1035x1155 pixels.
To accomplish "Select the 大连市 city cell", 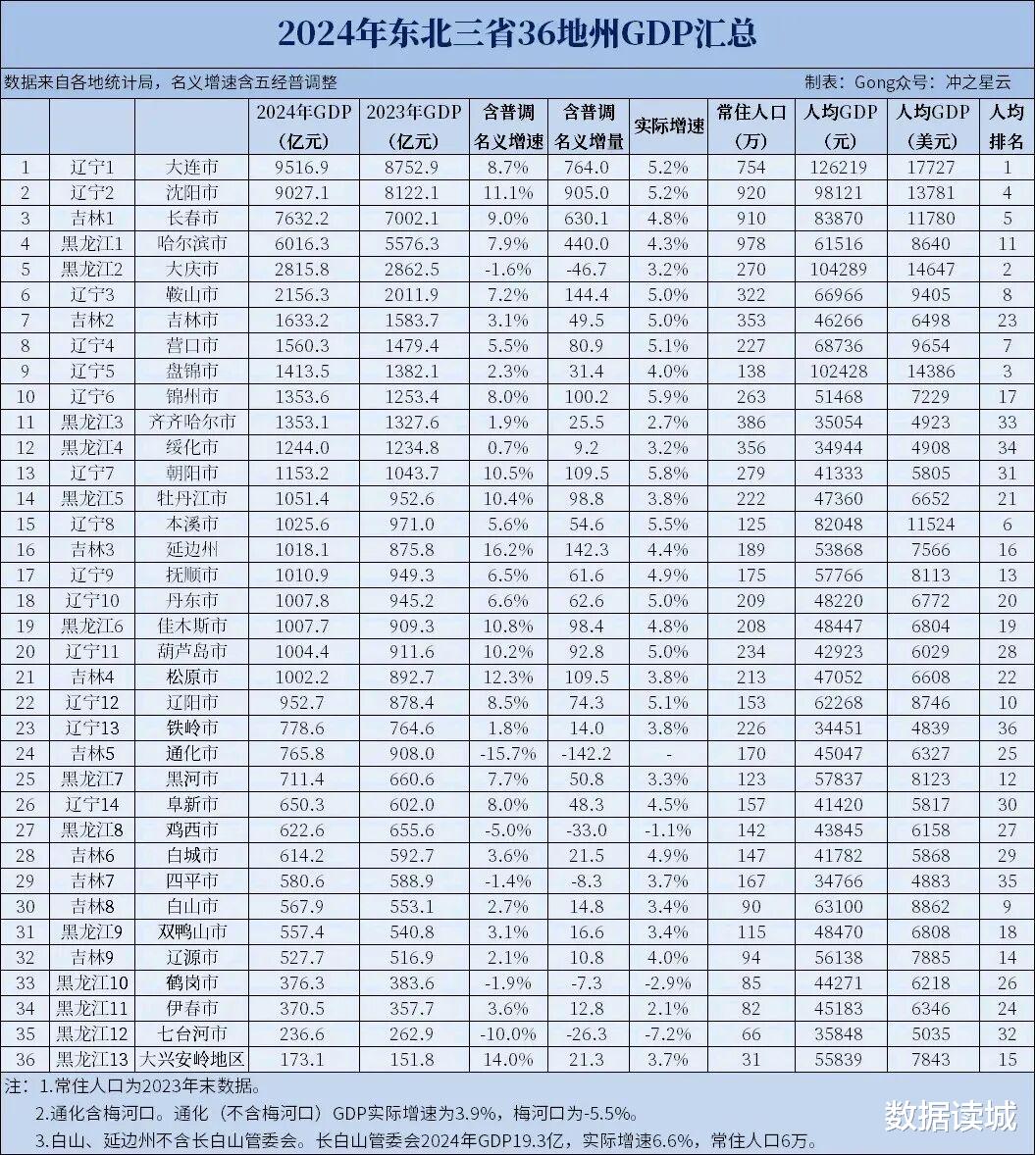I will coord(191,168).
